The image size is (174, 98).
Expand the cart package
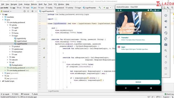tap(10, 30)
